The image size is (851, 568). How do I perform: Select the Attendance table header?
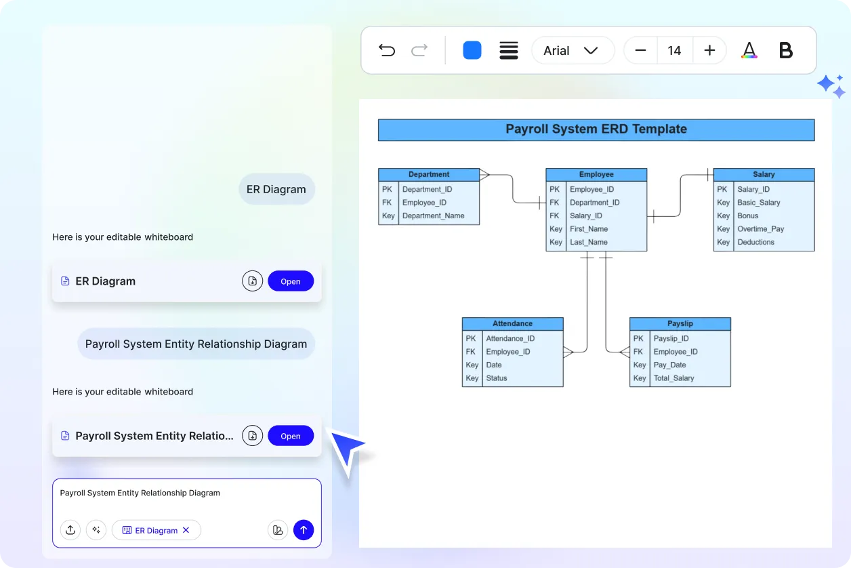point(512,323)
